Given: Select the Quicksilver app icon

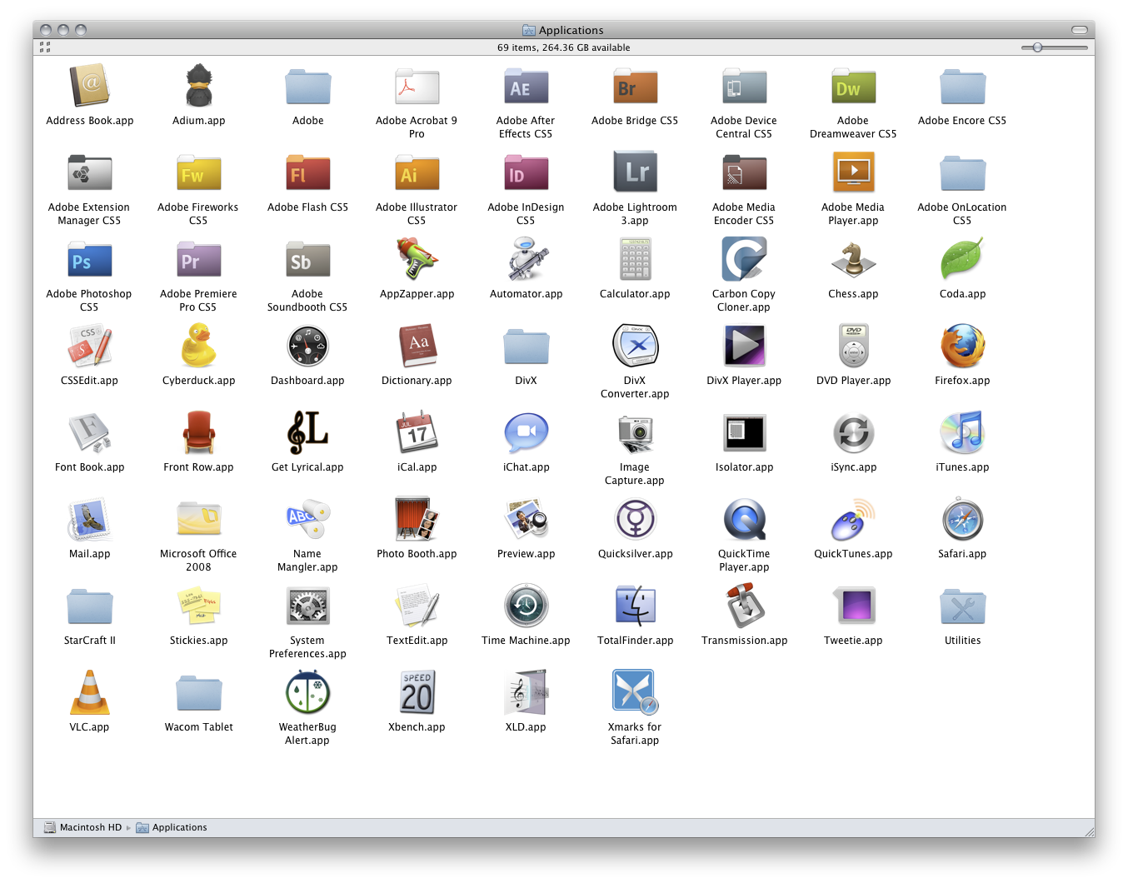Looking at the screenshot, I should (635, 519).
